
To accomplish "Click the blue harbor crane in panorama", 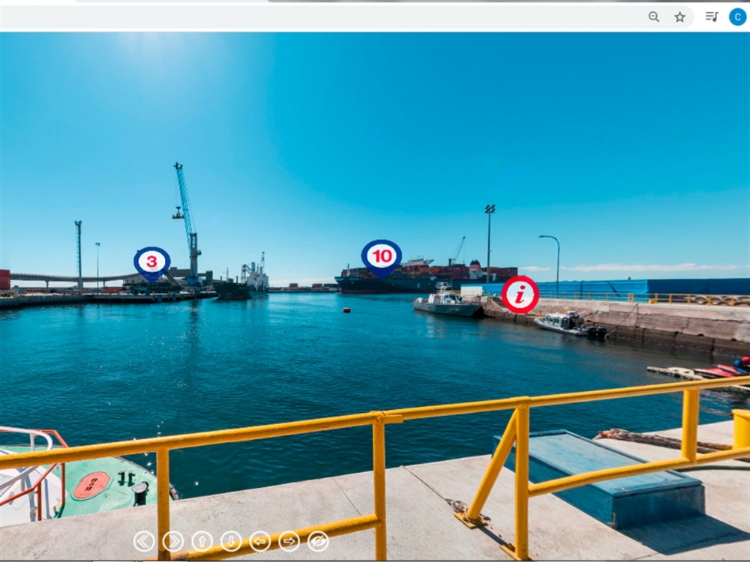I will (x=187, y=217).
